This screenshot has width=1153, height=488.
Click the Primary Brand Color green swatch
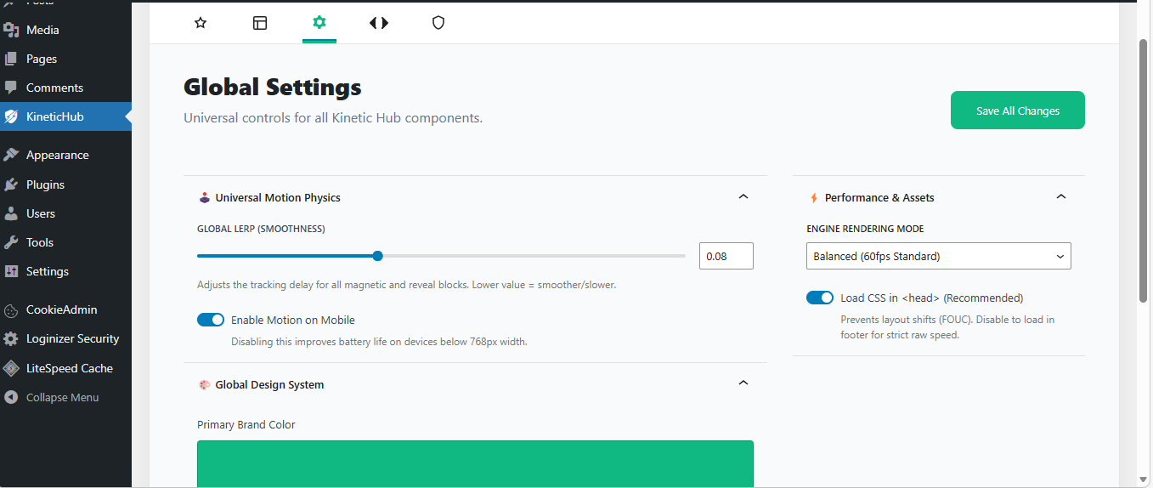tap(475, 463)
